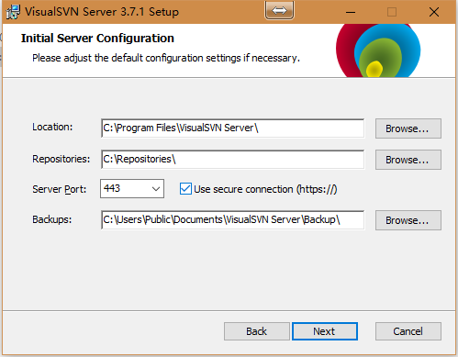Click the Backups label

pos(52,219)
